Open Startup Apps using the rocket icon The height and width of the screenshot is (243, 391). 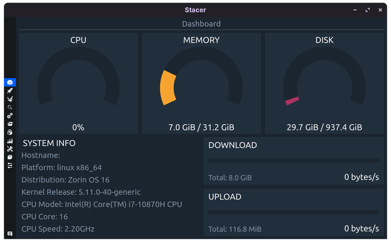pyautogui.click(x=9, y=91)
